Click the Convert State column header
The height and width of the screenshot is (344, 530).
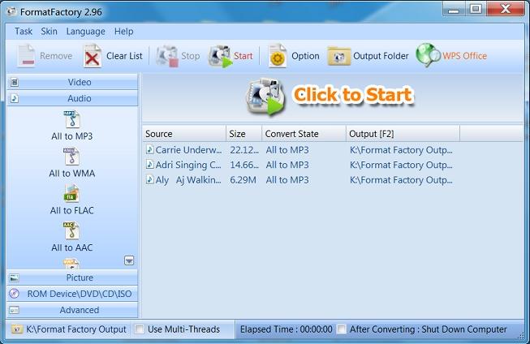(x=304, y=134)
